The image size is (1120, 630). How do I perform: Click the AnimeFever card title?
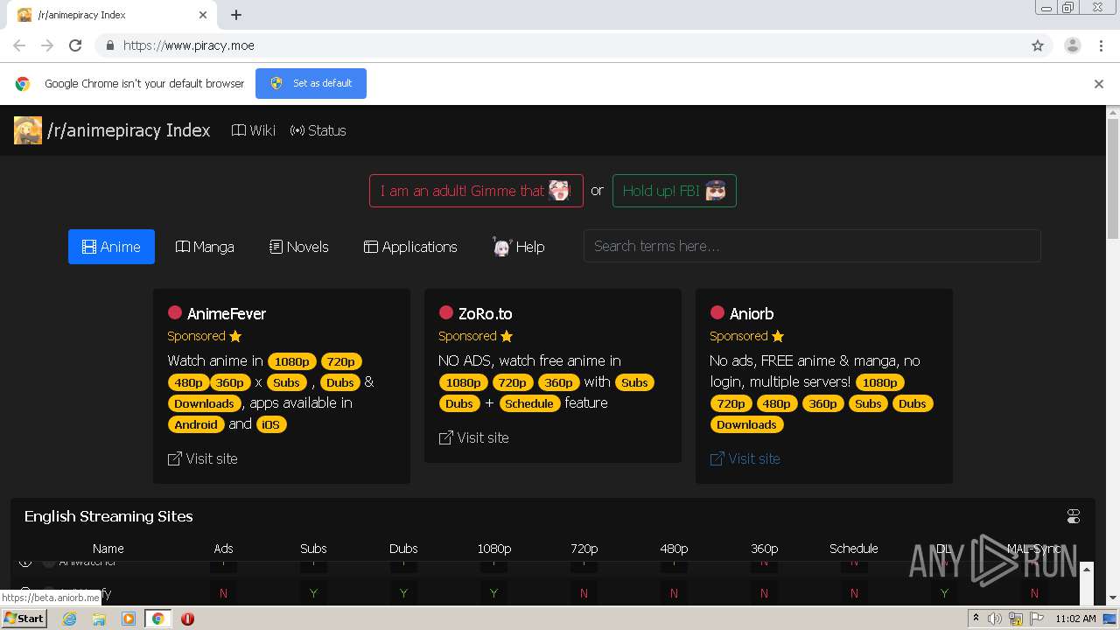[227, 313]
